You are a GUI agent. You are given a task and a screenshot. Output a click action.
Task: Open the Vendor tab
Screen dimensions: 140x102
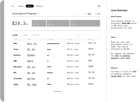click(25, 35)
